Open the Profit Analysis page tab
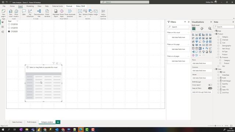 click(32, 122)
